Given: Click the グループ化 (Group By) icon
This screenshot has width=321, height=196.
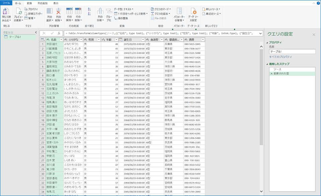Looking at the screenshot, I should point(109,11).
